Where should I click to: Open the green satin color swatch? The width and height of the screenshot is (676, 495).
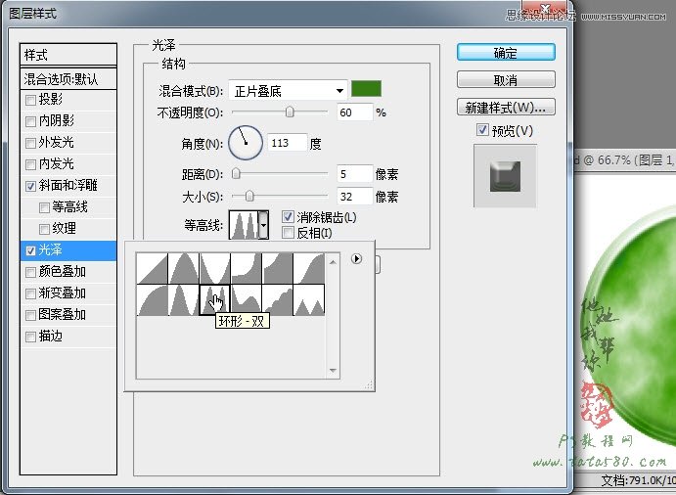366,89
